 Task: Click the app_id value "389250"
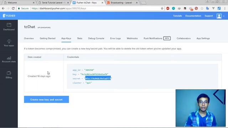(x=89, y=70)
